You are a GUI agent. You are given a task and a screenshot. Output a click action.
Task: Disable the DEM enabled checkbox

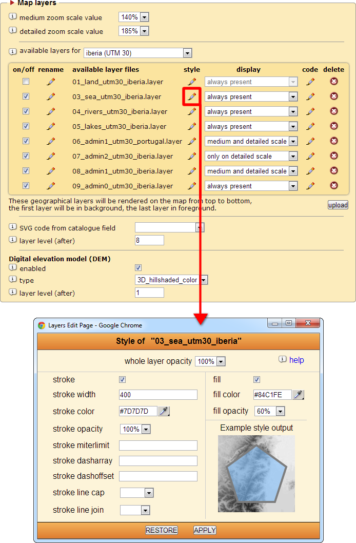pyautogui.click(x=138, y=268)
